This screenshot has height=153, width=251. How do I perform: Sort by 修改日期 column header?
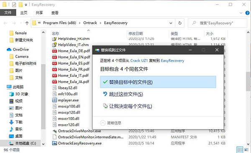(x=136, y=33)
